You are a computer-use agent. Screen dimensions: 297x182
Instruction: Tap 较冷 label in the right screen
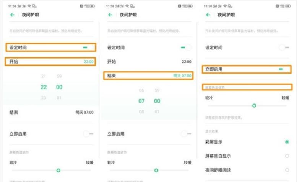(x=209, y=98)
